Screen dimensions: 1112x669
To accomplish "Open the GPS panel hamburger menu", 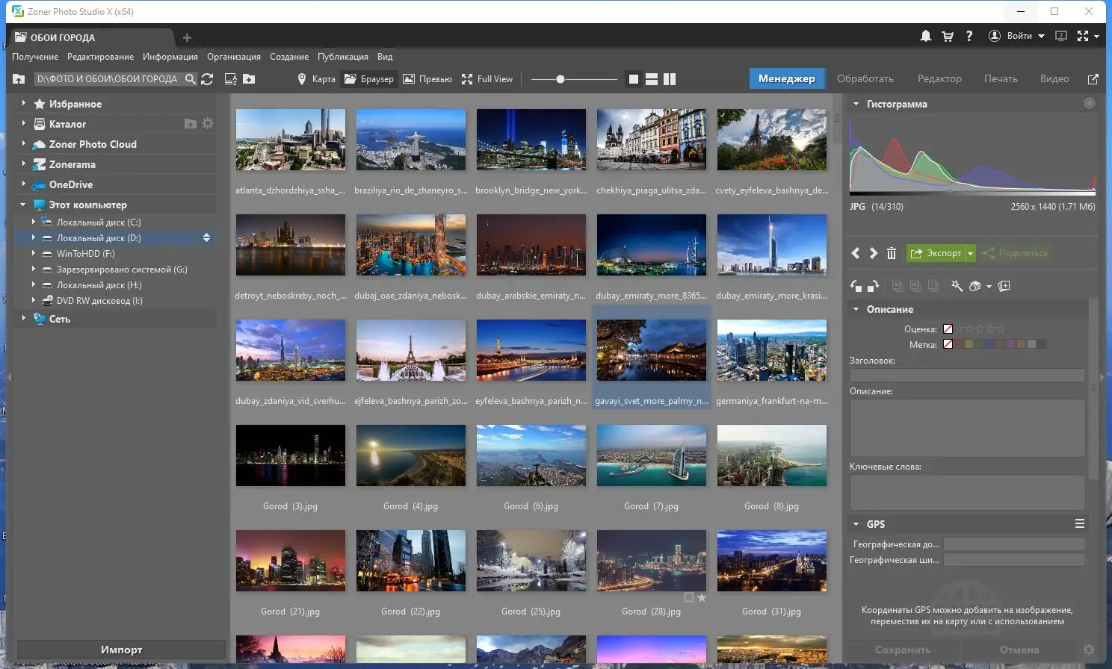I will tap(1079, 524).
